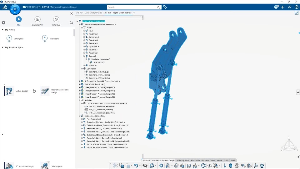Click the Cut scissors icon in the toolbar
This screenshot has width=300, height=169.
tap(115, 166)
